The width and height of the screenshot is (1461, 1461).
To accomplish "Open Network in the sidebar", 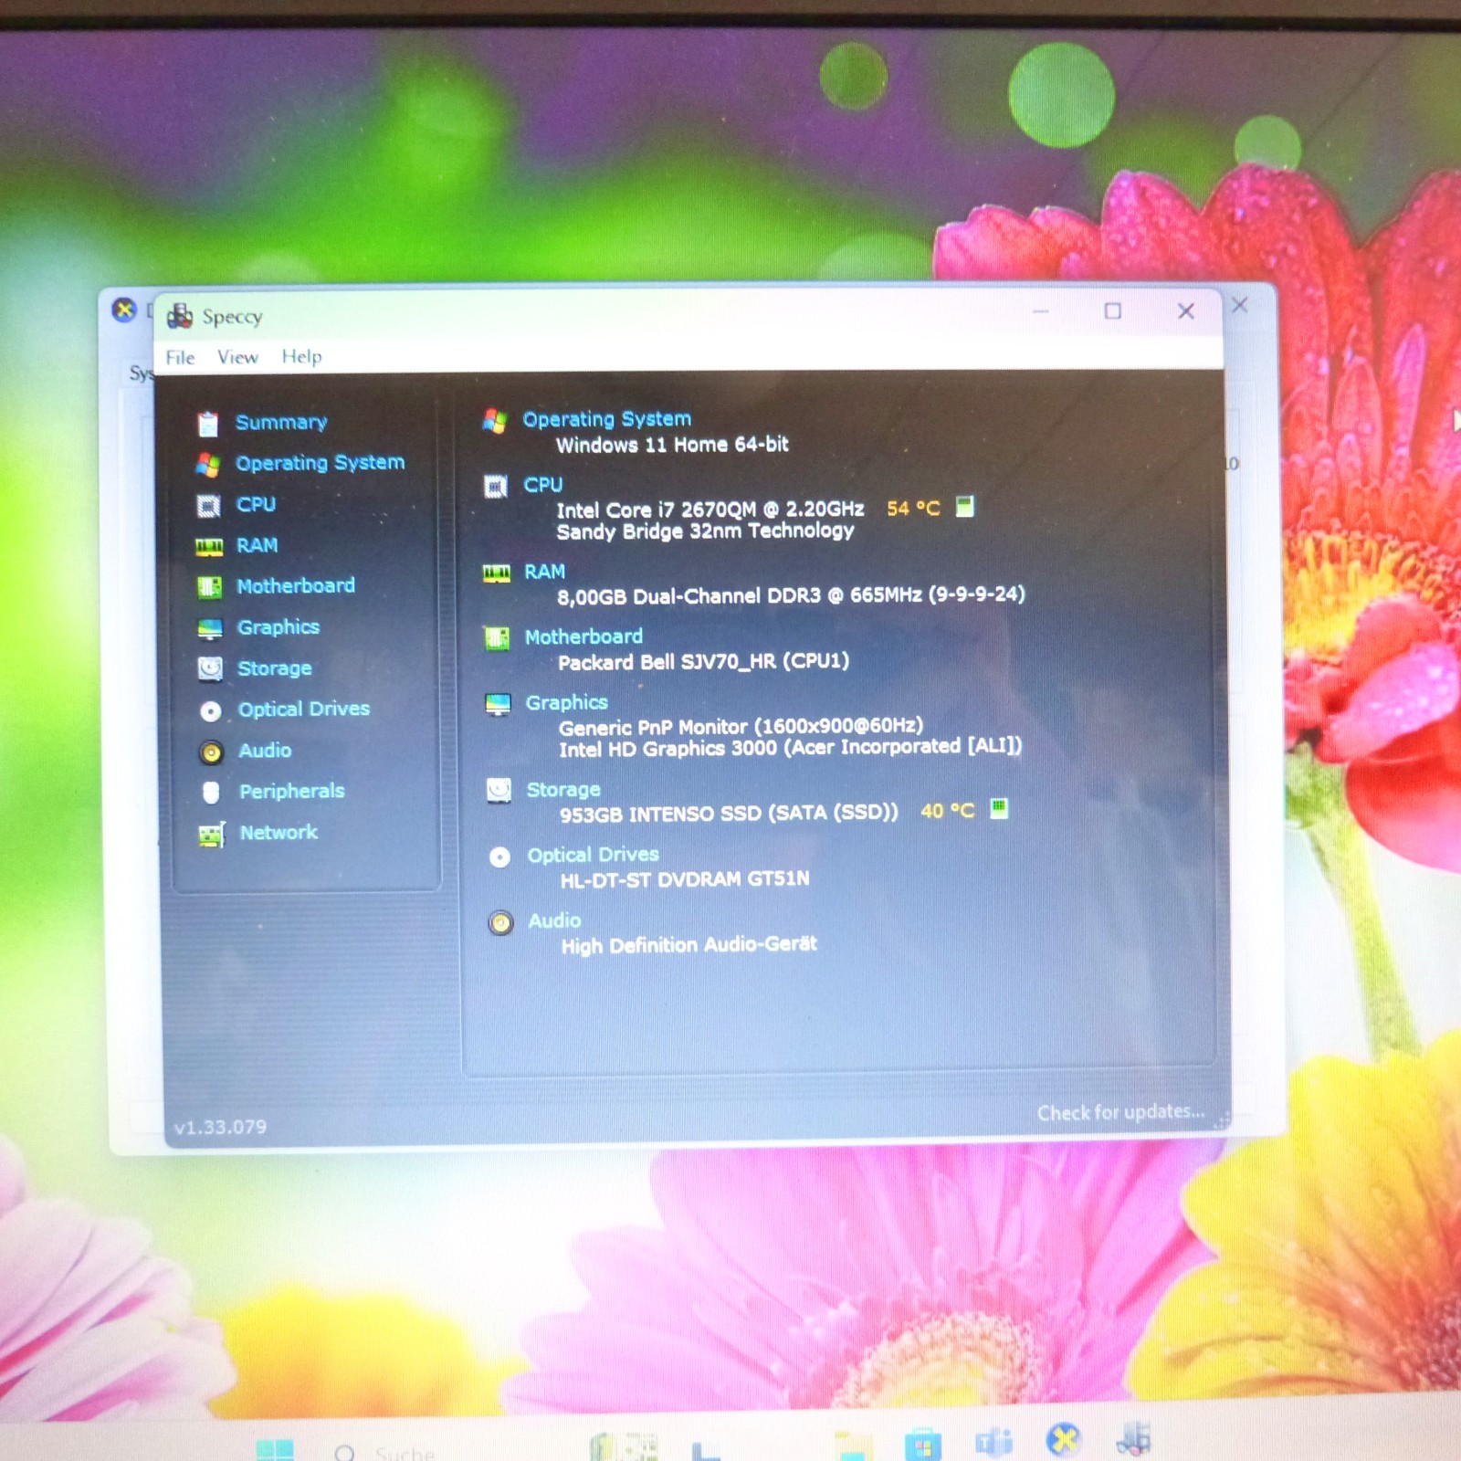I will (279, 832).
